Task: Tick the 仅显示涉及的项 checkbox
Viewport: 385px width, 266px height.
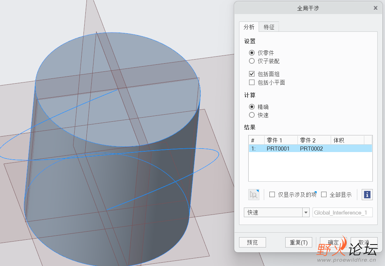Action: [x=272, y=195]
